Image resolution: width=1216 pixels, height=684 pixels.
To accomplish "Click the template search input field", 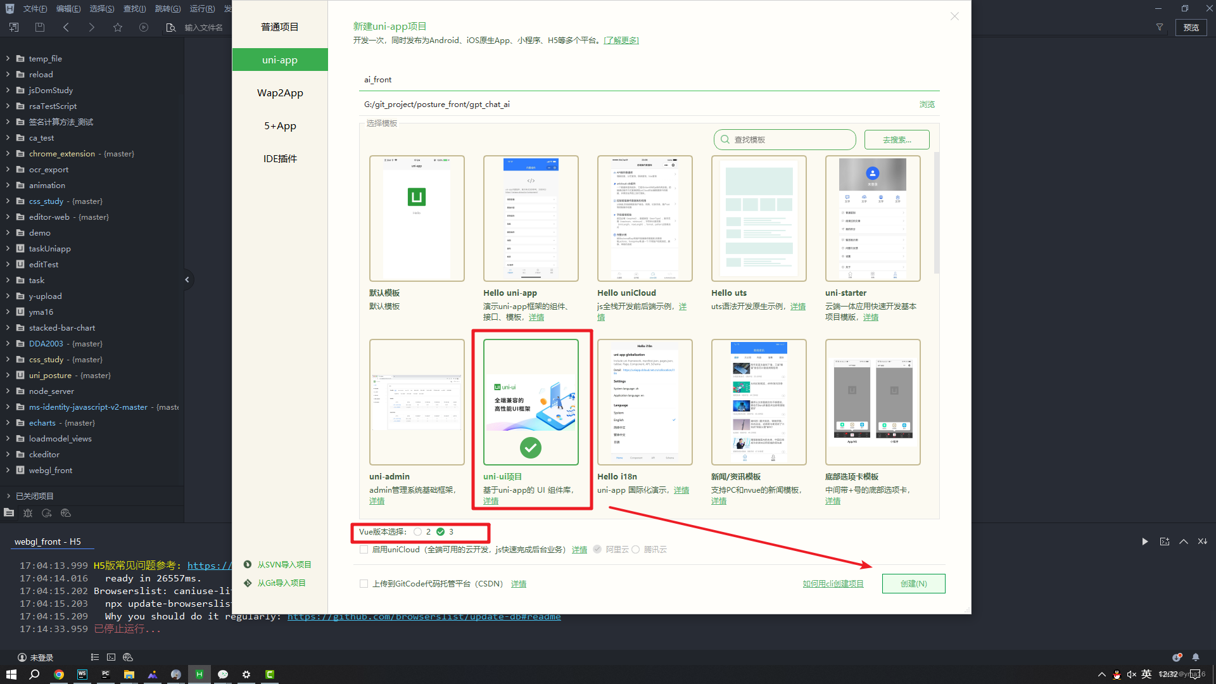I will pyautogui.click(x=785, y=139).
